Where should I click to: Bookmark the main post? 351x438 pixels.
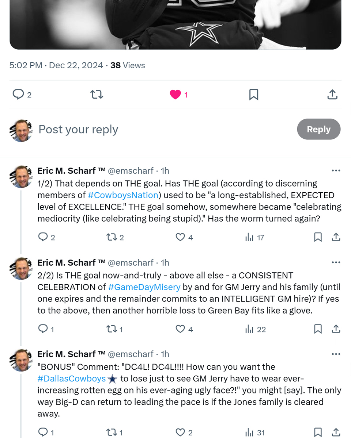253,95
